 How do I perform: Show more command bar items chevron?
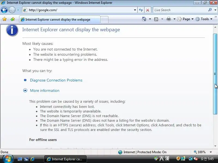point(216,17)
